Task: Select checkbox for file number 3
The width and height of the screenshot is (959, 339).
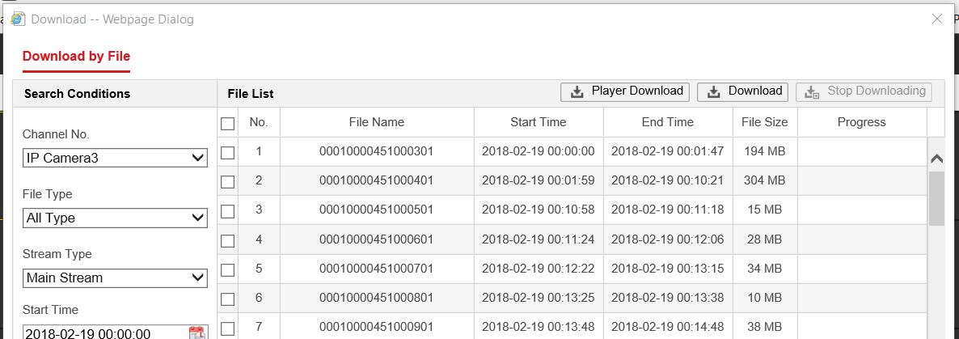Action: [x=228, y=210]
